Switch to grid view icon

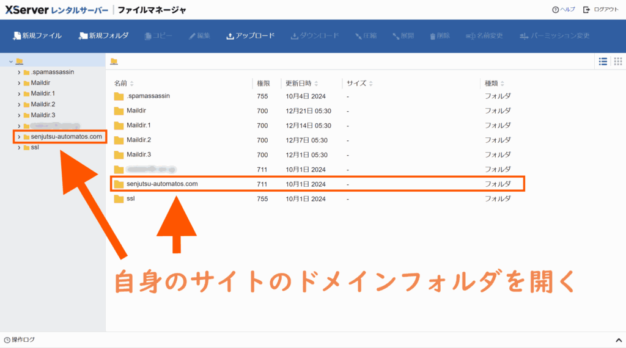tap(617, 61)
